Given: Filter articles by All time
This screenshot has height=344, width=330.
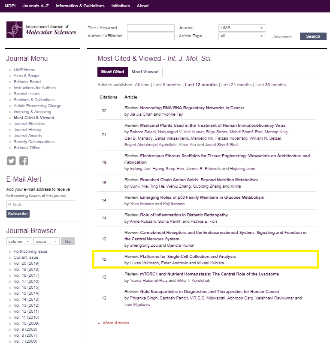Looking at the screenshot, I should tap(142, 85).
